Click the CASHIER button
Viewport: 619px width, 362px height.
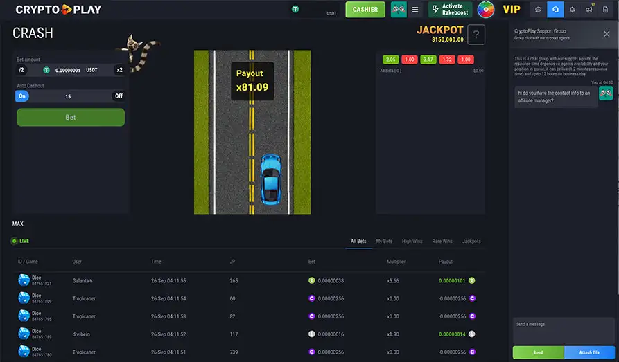(365, 10)
